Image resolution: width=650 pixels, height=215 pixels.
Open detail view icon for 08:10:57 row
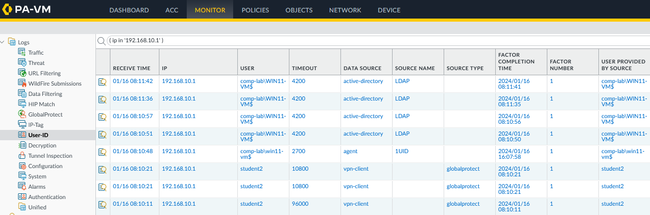(x=103, y=117)
